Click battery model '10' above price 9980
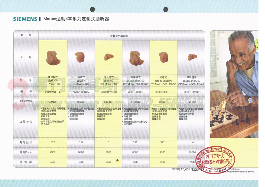 click(x=108, y=142)
